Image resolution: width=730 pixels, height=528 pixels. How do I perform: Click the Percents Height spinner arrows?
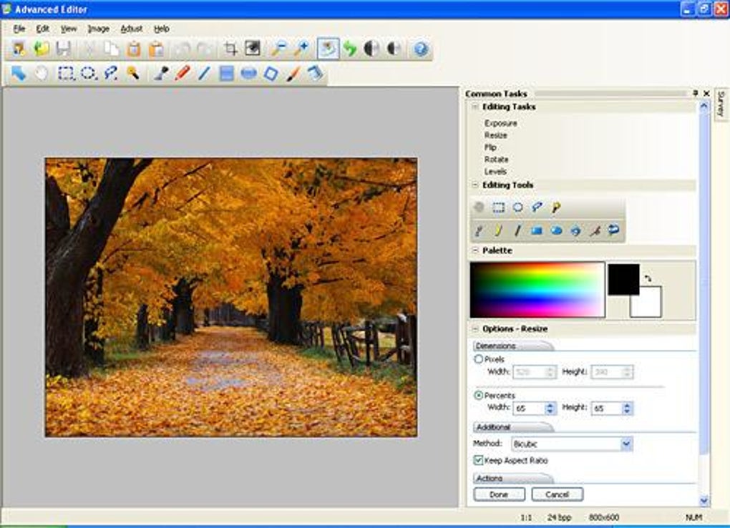(x=627, y=409)
